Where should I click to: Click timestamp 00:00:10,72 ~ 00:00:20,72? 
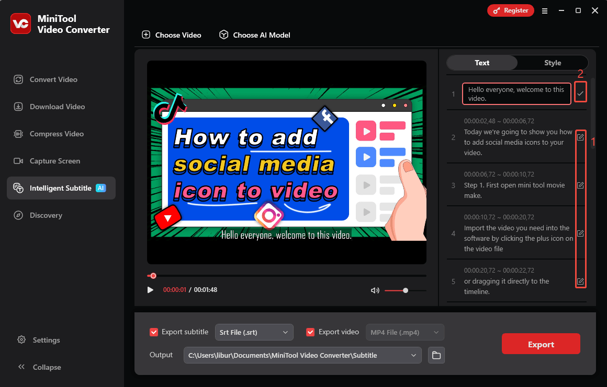coord(499,217)
